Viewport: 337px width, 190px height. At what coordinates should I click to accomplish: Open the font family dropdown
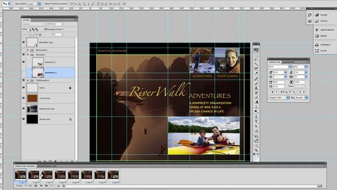tap(280, 67)
